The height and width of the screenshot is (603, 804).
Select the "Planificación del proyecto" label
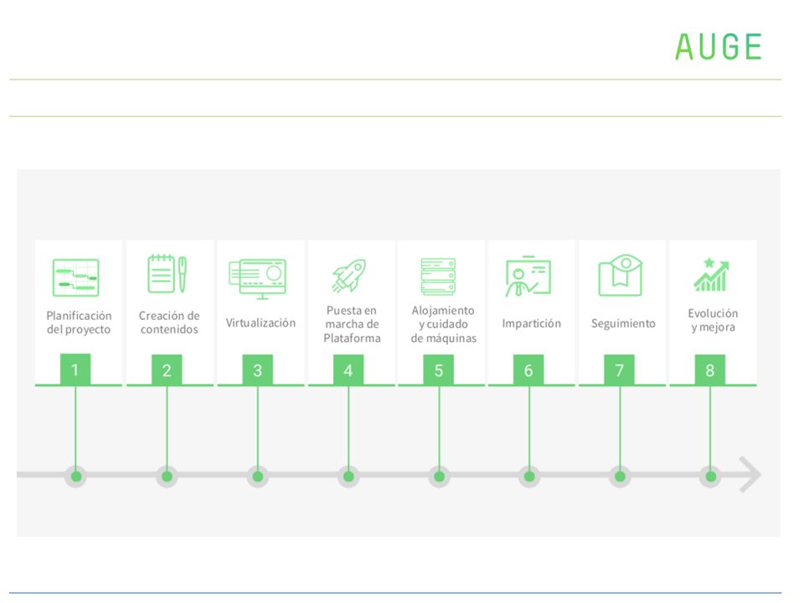click(79, 322)
